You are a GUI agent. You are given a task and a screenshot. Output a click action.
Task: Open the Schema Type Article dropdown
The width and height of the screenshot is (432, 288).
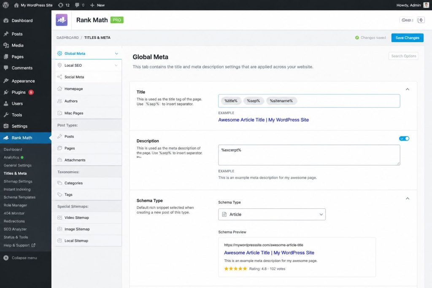[272, 214]
